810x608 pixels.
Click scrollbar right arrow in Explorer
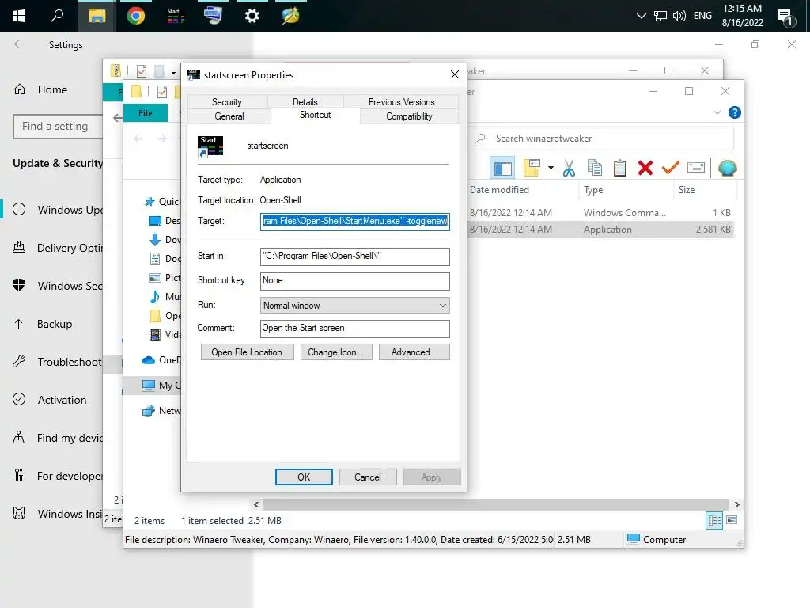pos(736,504)
